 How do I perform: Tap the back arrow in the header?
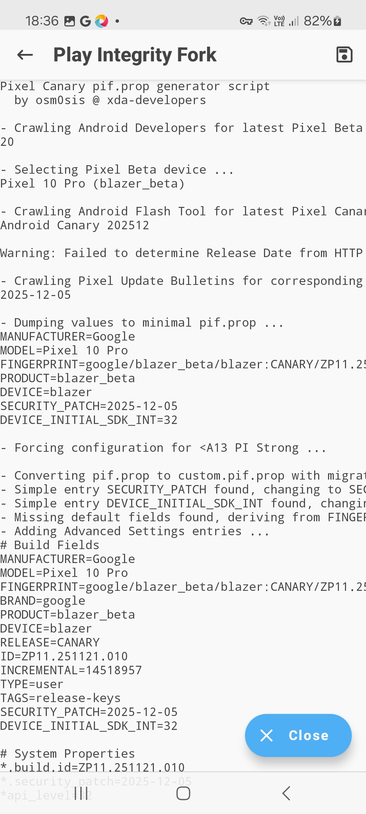click(25, 55)
